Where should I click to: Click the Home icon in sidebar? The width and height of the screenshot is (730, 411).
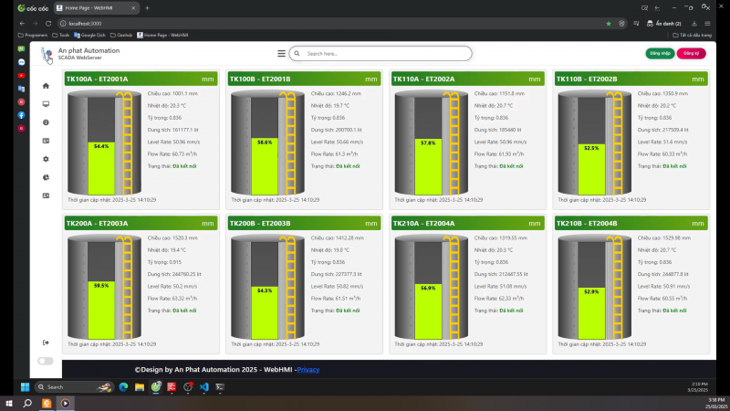[46, 86]
